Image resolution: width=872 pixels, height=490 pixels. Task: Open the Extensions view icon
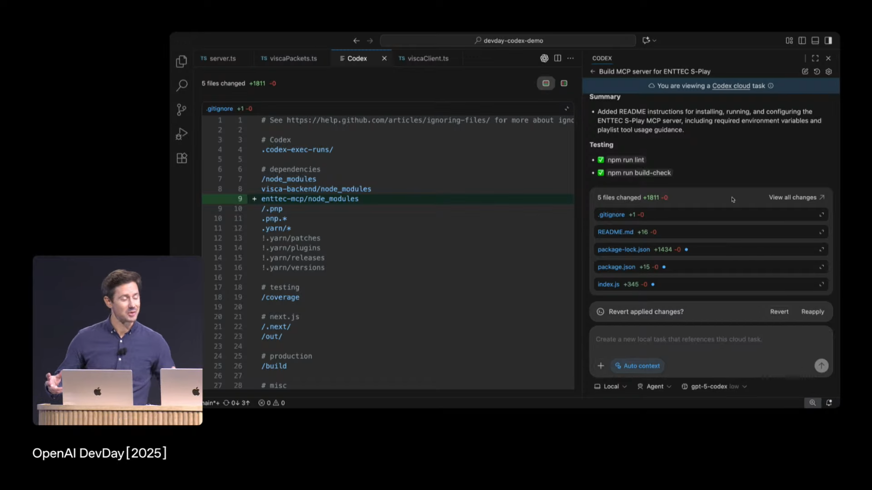181,158
